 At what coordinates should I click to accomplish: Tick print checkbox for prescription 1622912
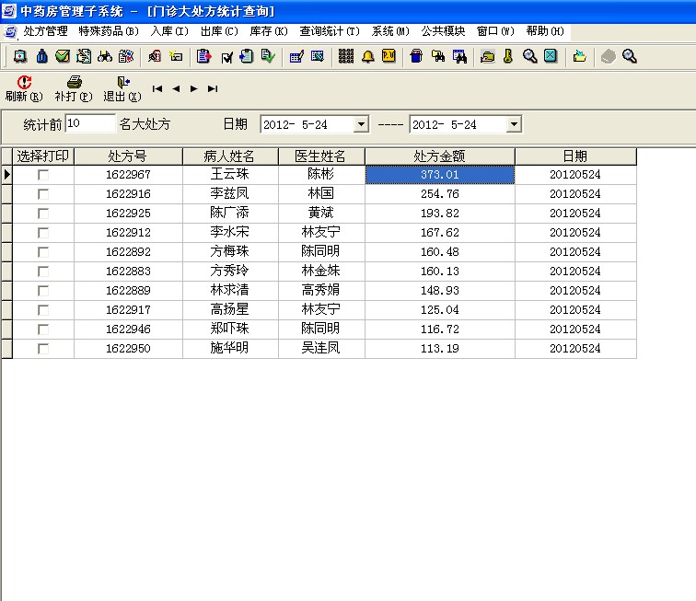click(43, 233)
